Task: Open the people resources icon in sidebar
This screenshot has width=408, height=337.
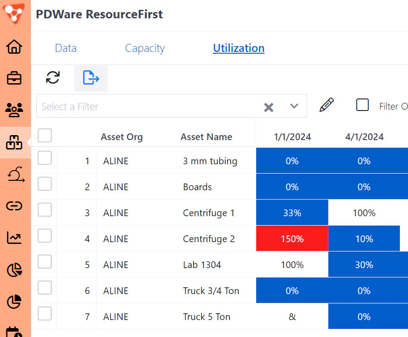Action: coord(14,110)
